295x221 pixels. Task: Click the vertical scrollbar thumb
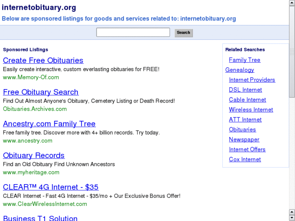point(292,52)
